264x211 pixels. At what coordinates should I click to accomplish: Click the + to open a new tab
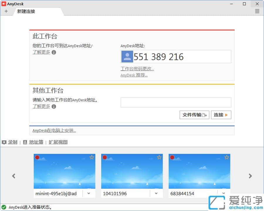tap(6, 11)
